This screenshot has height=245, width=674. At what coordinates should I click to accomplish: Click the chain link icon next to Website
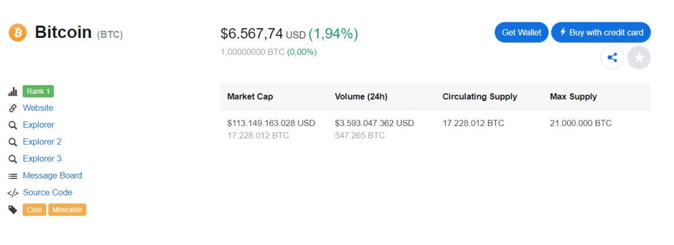click(13, 108)
